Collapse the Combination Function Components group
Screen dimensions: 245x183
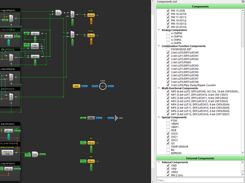click(x=159, y=46)
